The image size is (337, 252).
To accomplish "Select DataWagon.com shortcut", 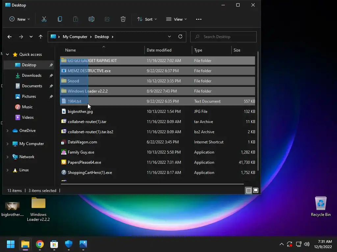I will [x=158, y=142].
